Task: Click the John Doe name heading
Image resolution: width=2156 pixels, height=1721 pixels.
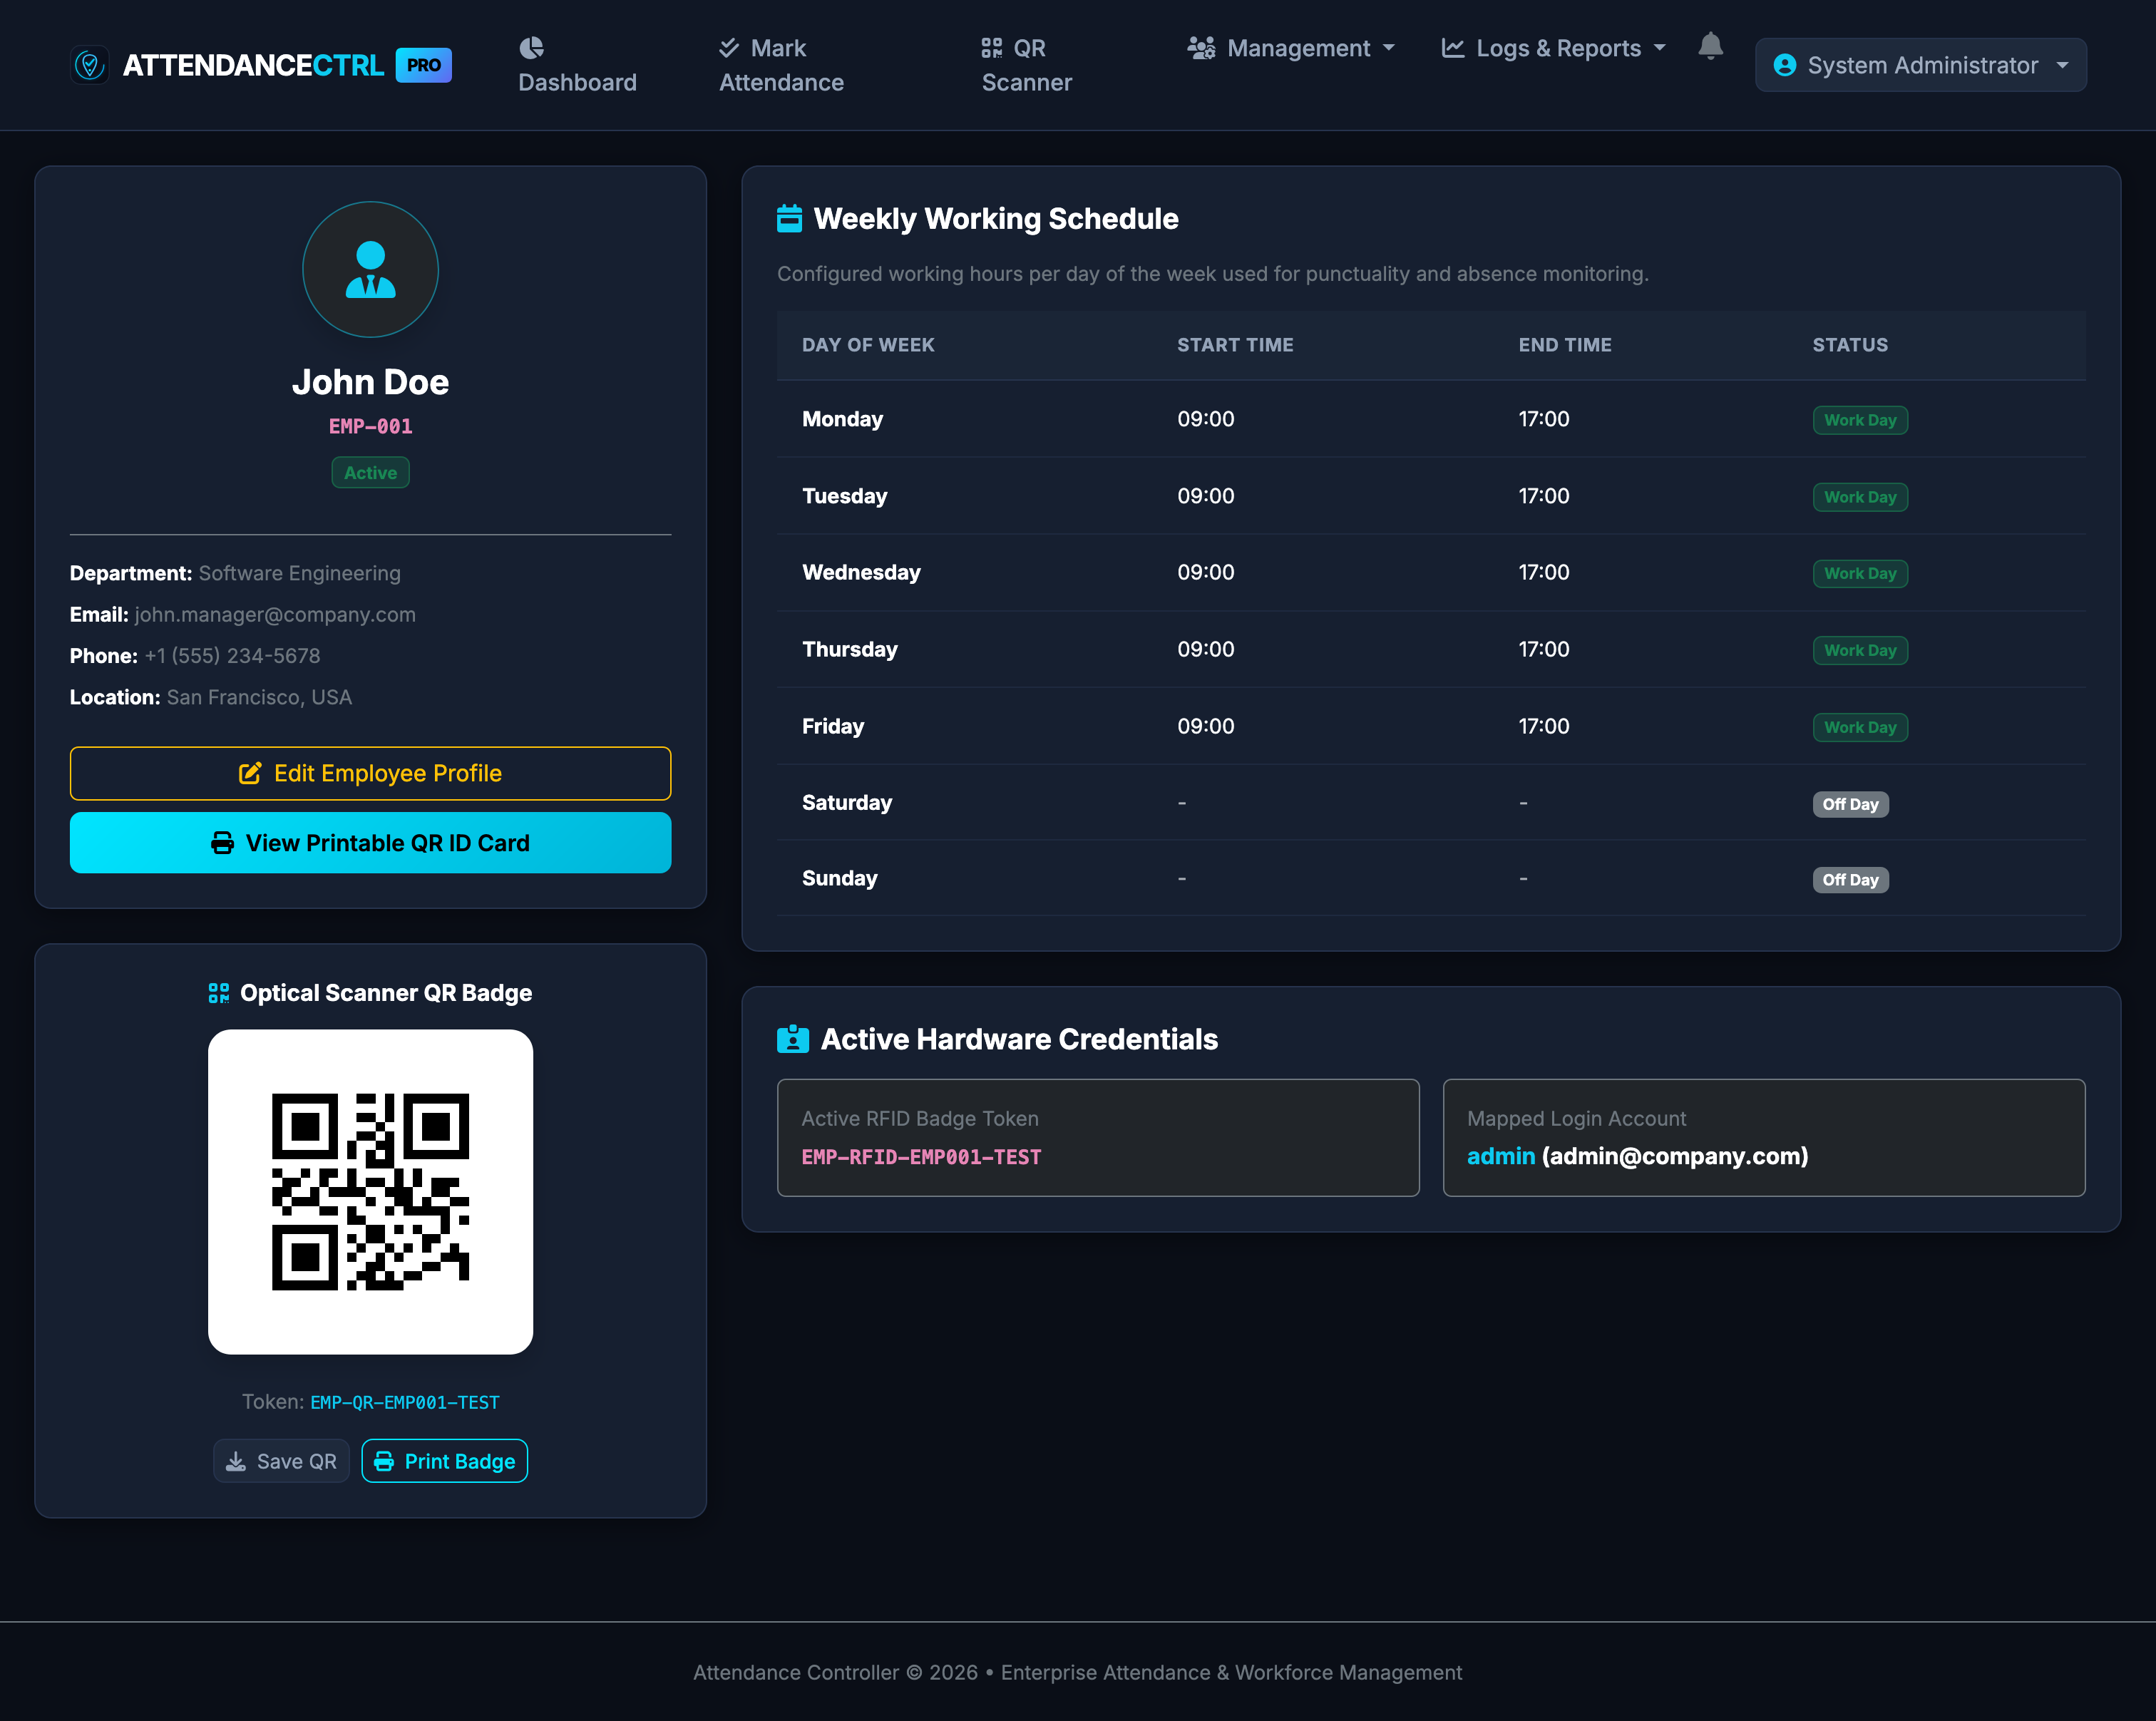Action: [370, 382]
